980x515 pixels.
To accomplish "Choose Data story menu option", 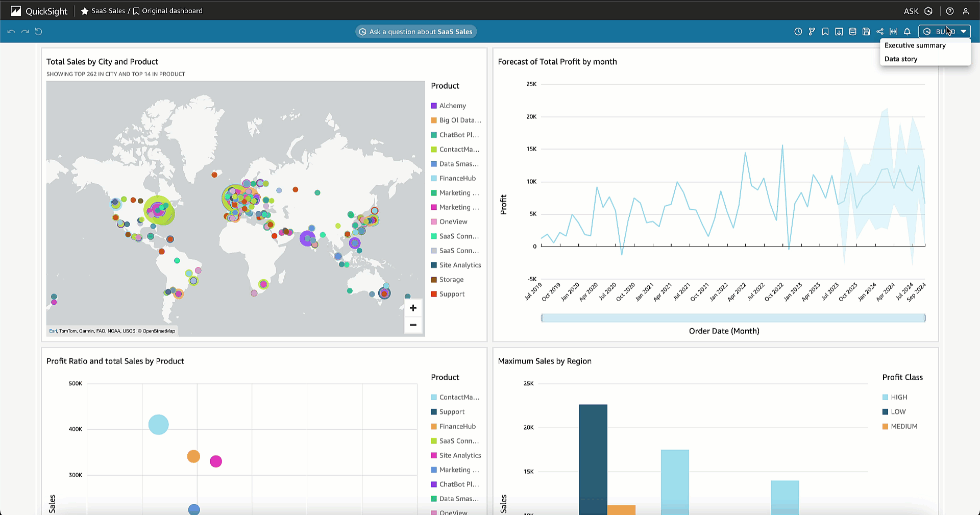I will (x=901, y=59).
